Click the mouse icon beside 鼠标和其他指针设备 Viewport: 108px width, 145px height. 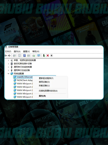[x=12, y=64]
